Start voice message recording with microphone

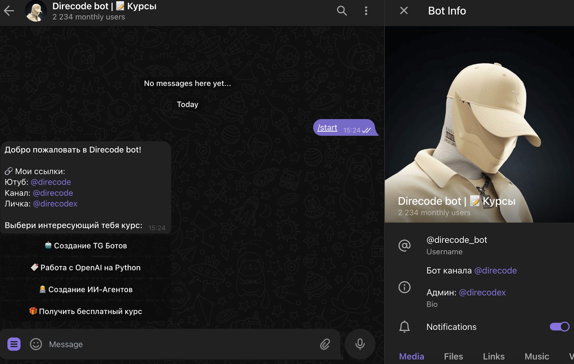(x=360, y=344)
